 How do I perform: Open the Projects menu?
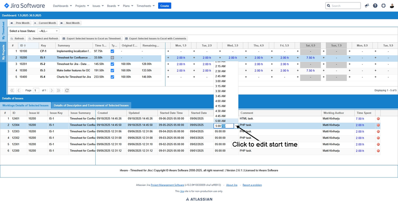pyautogui.click(x=82, y=6)
